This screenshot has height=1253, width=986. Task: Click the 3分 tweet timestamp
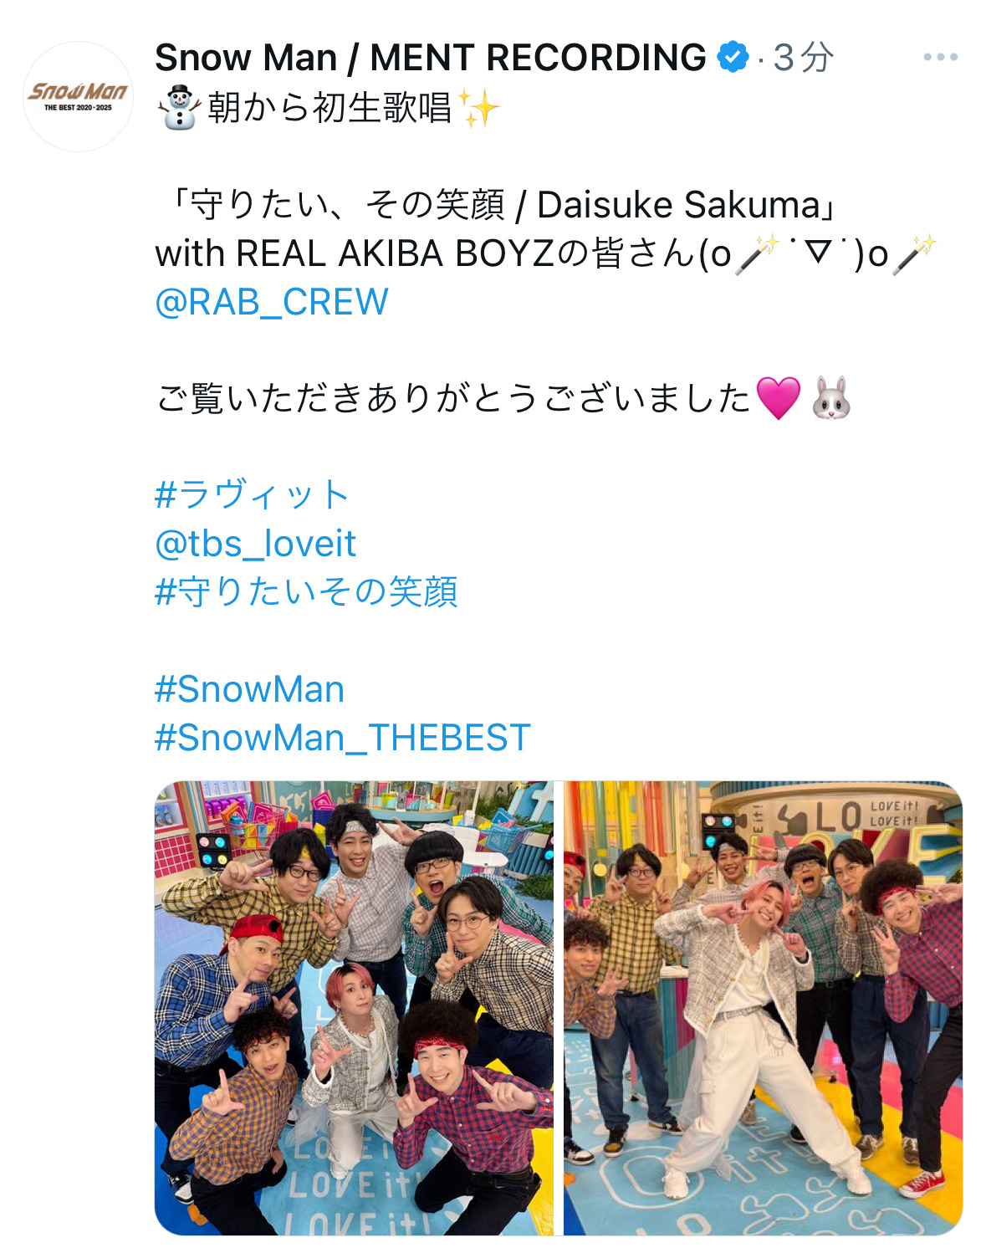[803, 58]
